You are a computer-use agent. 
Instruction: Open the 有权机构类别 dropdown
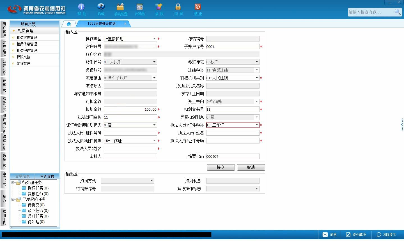coord(257,78)
